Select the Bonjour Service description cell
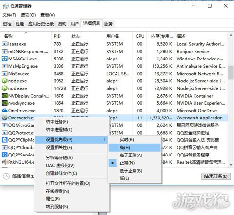Image resolution: width=234 pixels, height=215 pixels. coord(193,52)
